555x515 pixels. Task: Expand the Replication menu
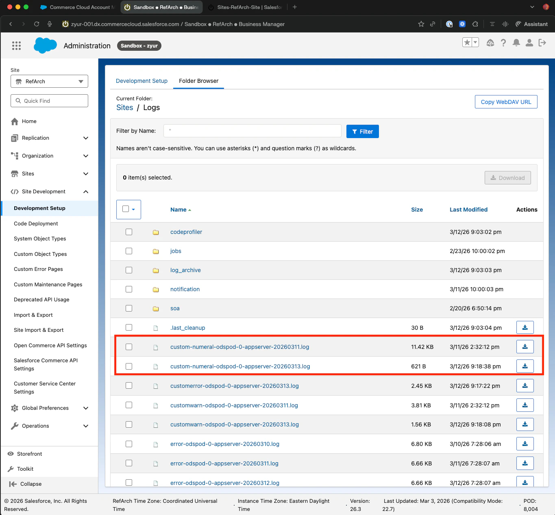[x=86, y=138]
